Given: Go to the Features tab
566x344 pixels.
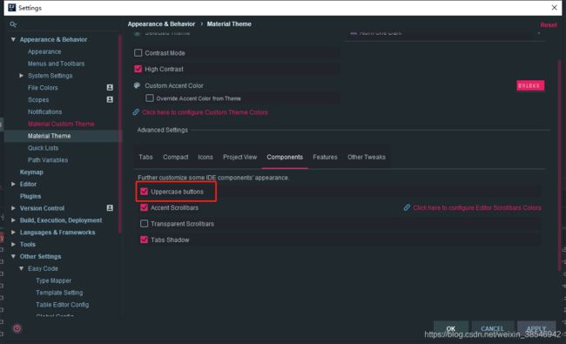Looking at the screenshot, I should 326,157.
